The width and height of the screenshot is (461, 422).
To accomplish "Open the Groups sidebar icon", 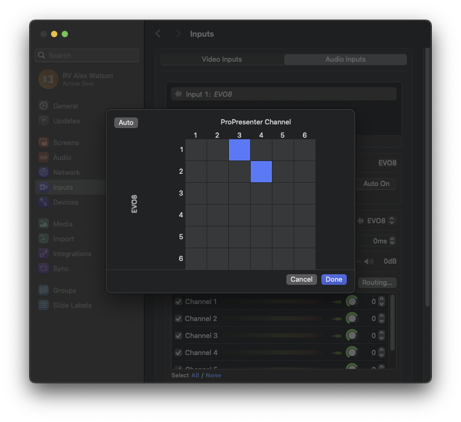I will click(x=44, y=290).
